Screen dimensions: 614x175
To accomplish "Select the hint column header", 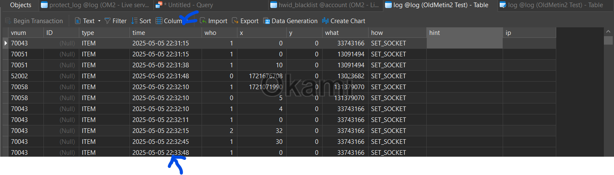I will tap(464, 32).
